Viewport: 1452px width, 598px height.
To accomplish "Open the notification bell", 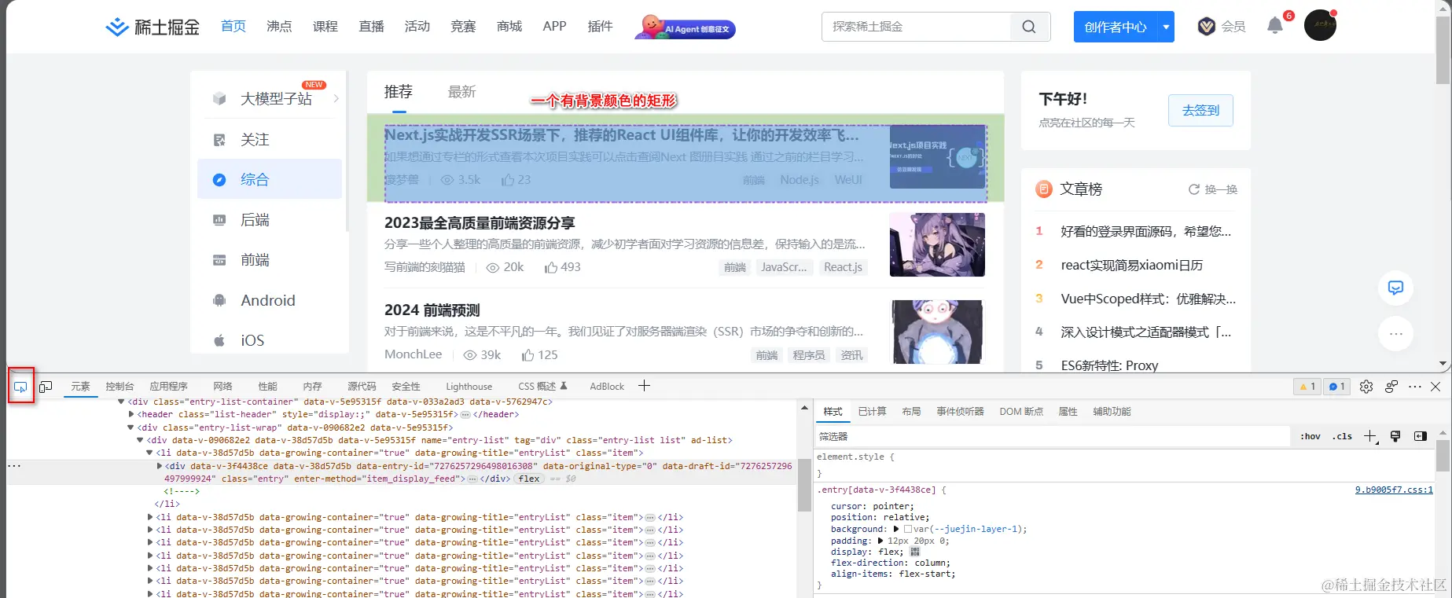I will [x=1275, y=26].
